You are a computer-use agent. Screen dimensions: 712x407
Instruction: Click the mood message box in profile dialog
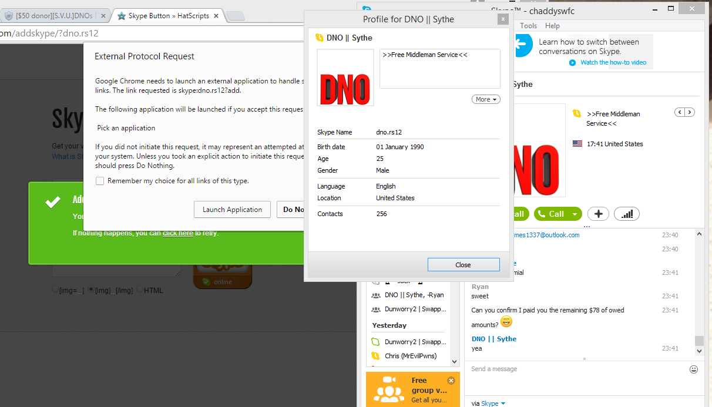440,69
